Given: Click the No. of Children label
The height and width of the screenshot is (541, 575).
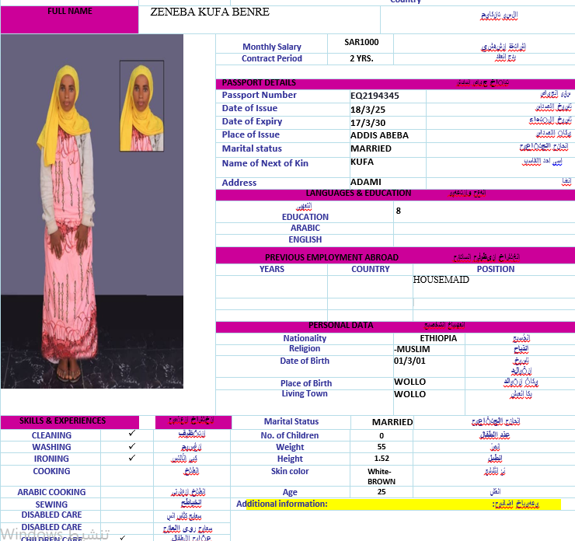Looking at the screenshot, I should pyautogui.click(x=289, y=435).
